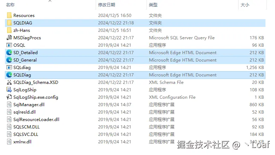The width and height of the screenshot is (275, 155).
Task: Click the Resources folder icon
Action: tap(9, 15)
